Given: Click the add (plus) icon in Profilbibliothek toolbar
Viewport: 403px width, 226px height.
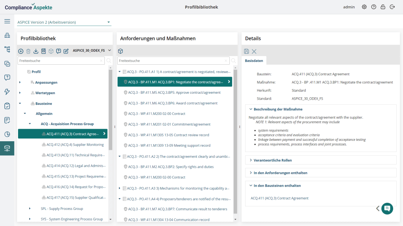Looking at the screenshot, I should (x=20, y=51).
